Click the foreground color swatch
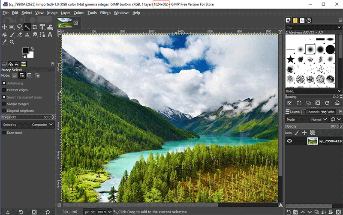Viewport: 343px width, 215px height. (26, 51)
